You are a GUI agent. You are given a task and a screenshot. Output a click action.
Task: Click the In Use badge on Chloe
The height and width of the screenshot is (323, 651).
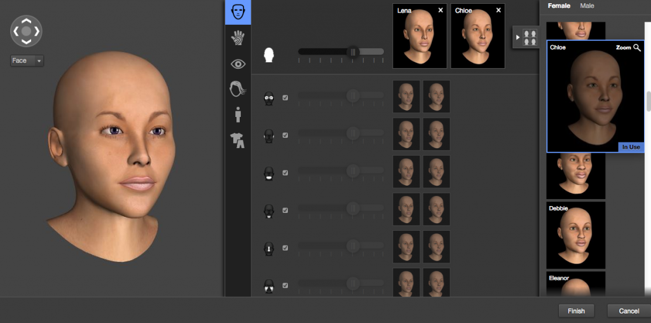click(631, 147)
